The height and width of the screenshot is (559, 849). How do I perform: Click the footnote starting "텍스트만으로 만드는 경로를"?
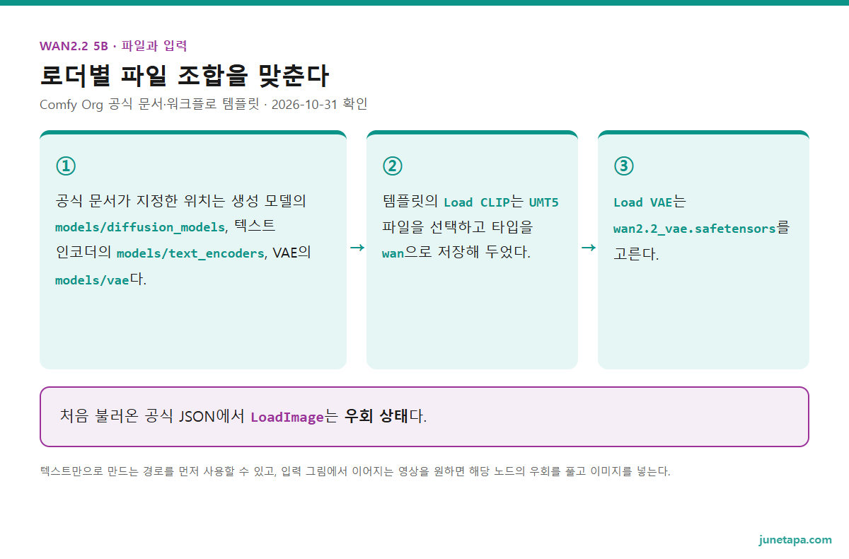[355, 471]
